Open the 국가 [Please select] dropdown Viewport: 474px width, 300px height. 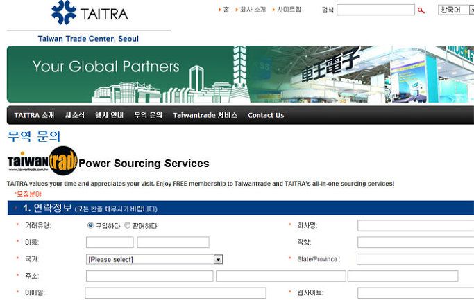[x=155, y=259]
